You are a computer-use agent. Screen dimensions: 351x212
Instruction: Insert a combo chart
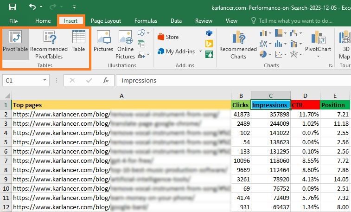click(x=294, y=44)
